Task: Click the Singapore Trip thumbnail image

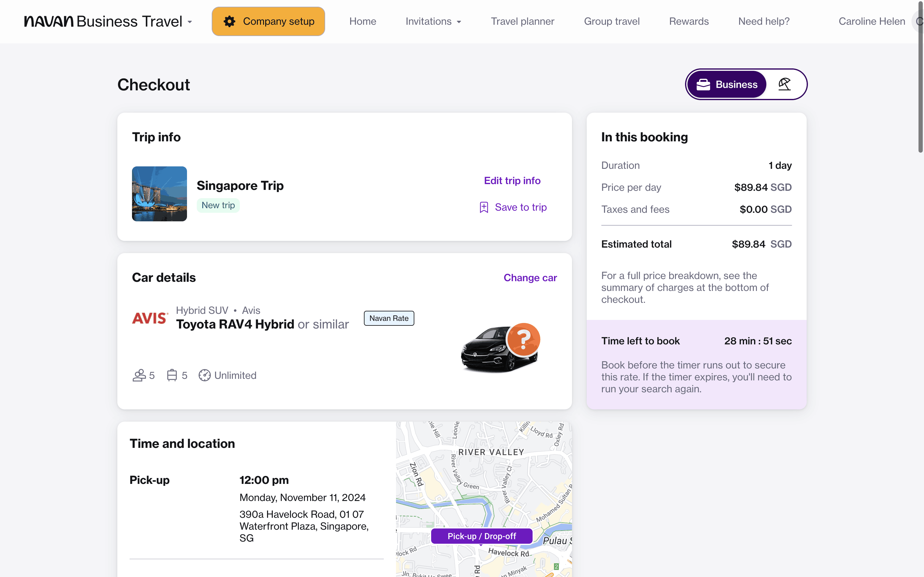Action: (159, 194)
